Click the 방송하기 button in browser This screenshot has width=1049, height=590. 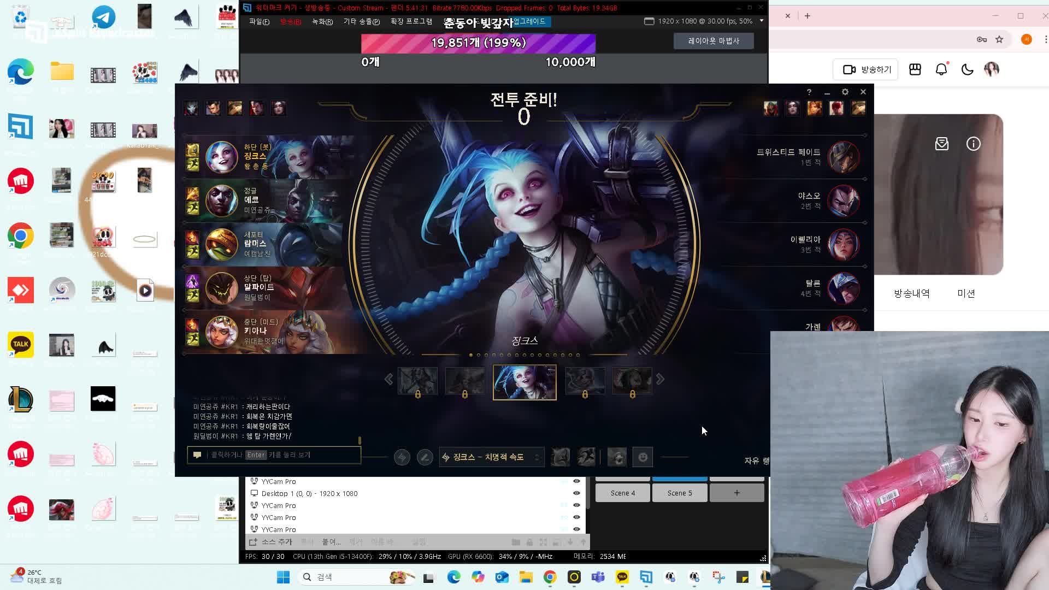(x=866, y=69)
